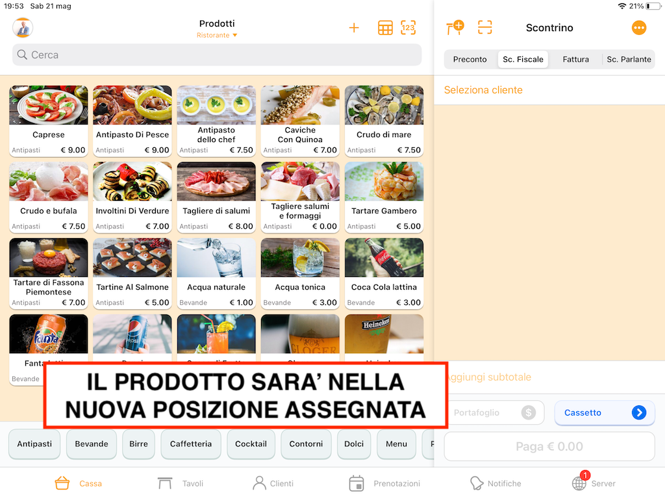The width and height of the screenshot is (665, 498).
Task: Filter by Contorni category
Action: tap(306, 444)
